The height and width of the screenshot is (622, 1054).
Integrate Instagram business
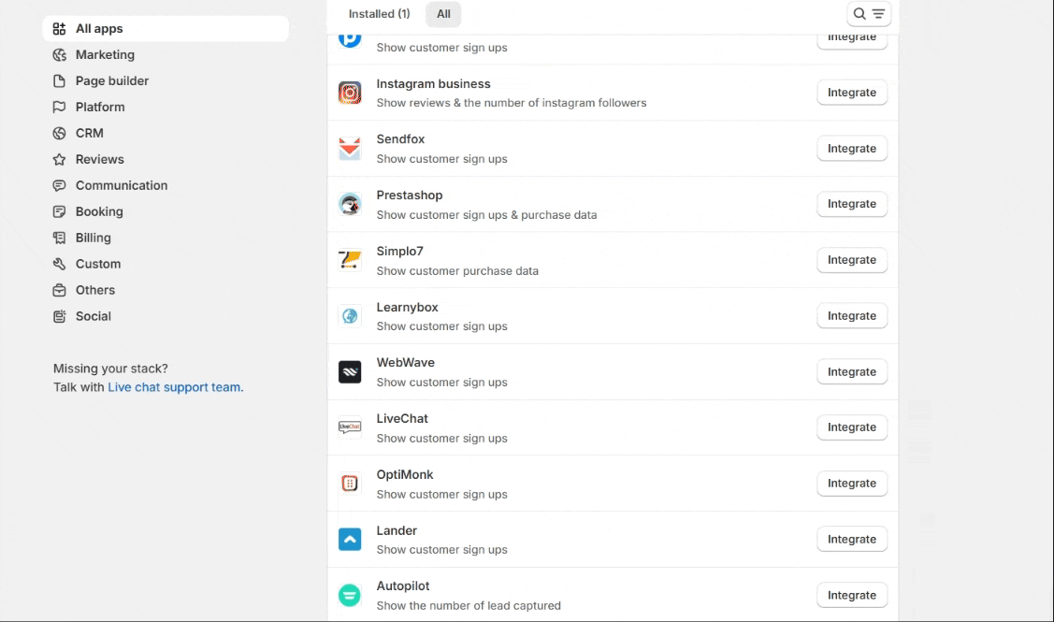click(x=852, y=93)
